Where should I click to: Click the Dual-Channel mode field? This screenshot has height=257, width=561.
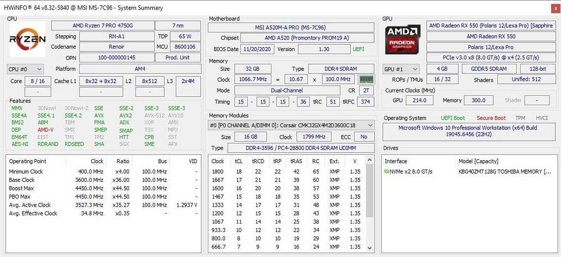tap(287, 91)
